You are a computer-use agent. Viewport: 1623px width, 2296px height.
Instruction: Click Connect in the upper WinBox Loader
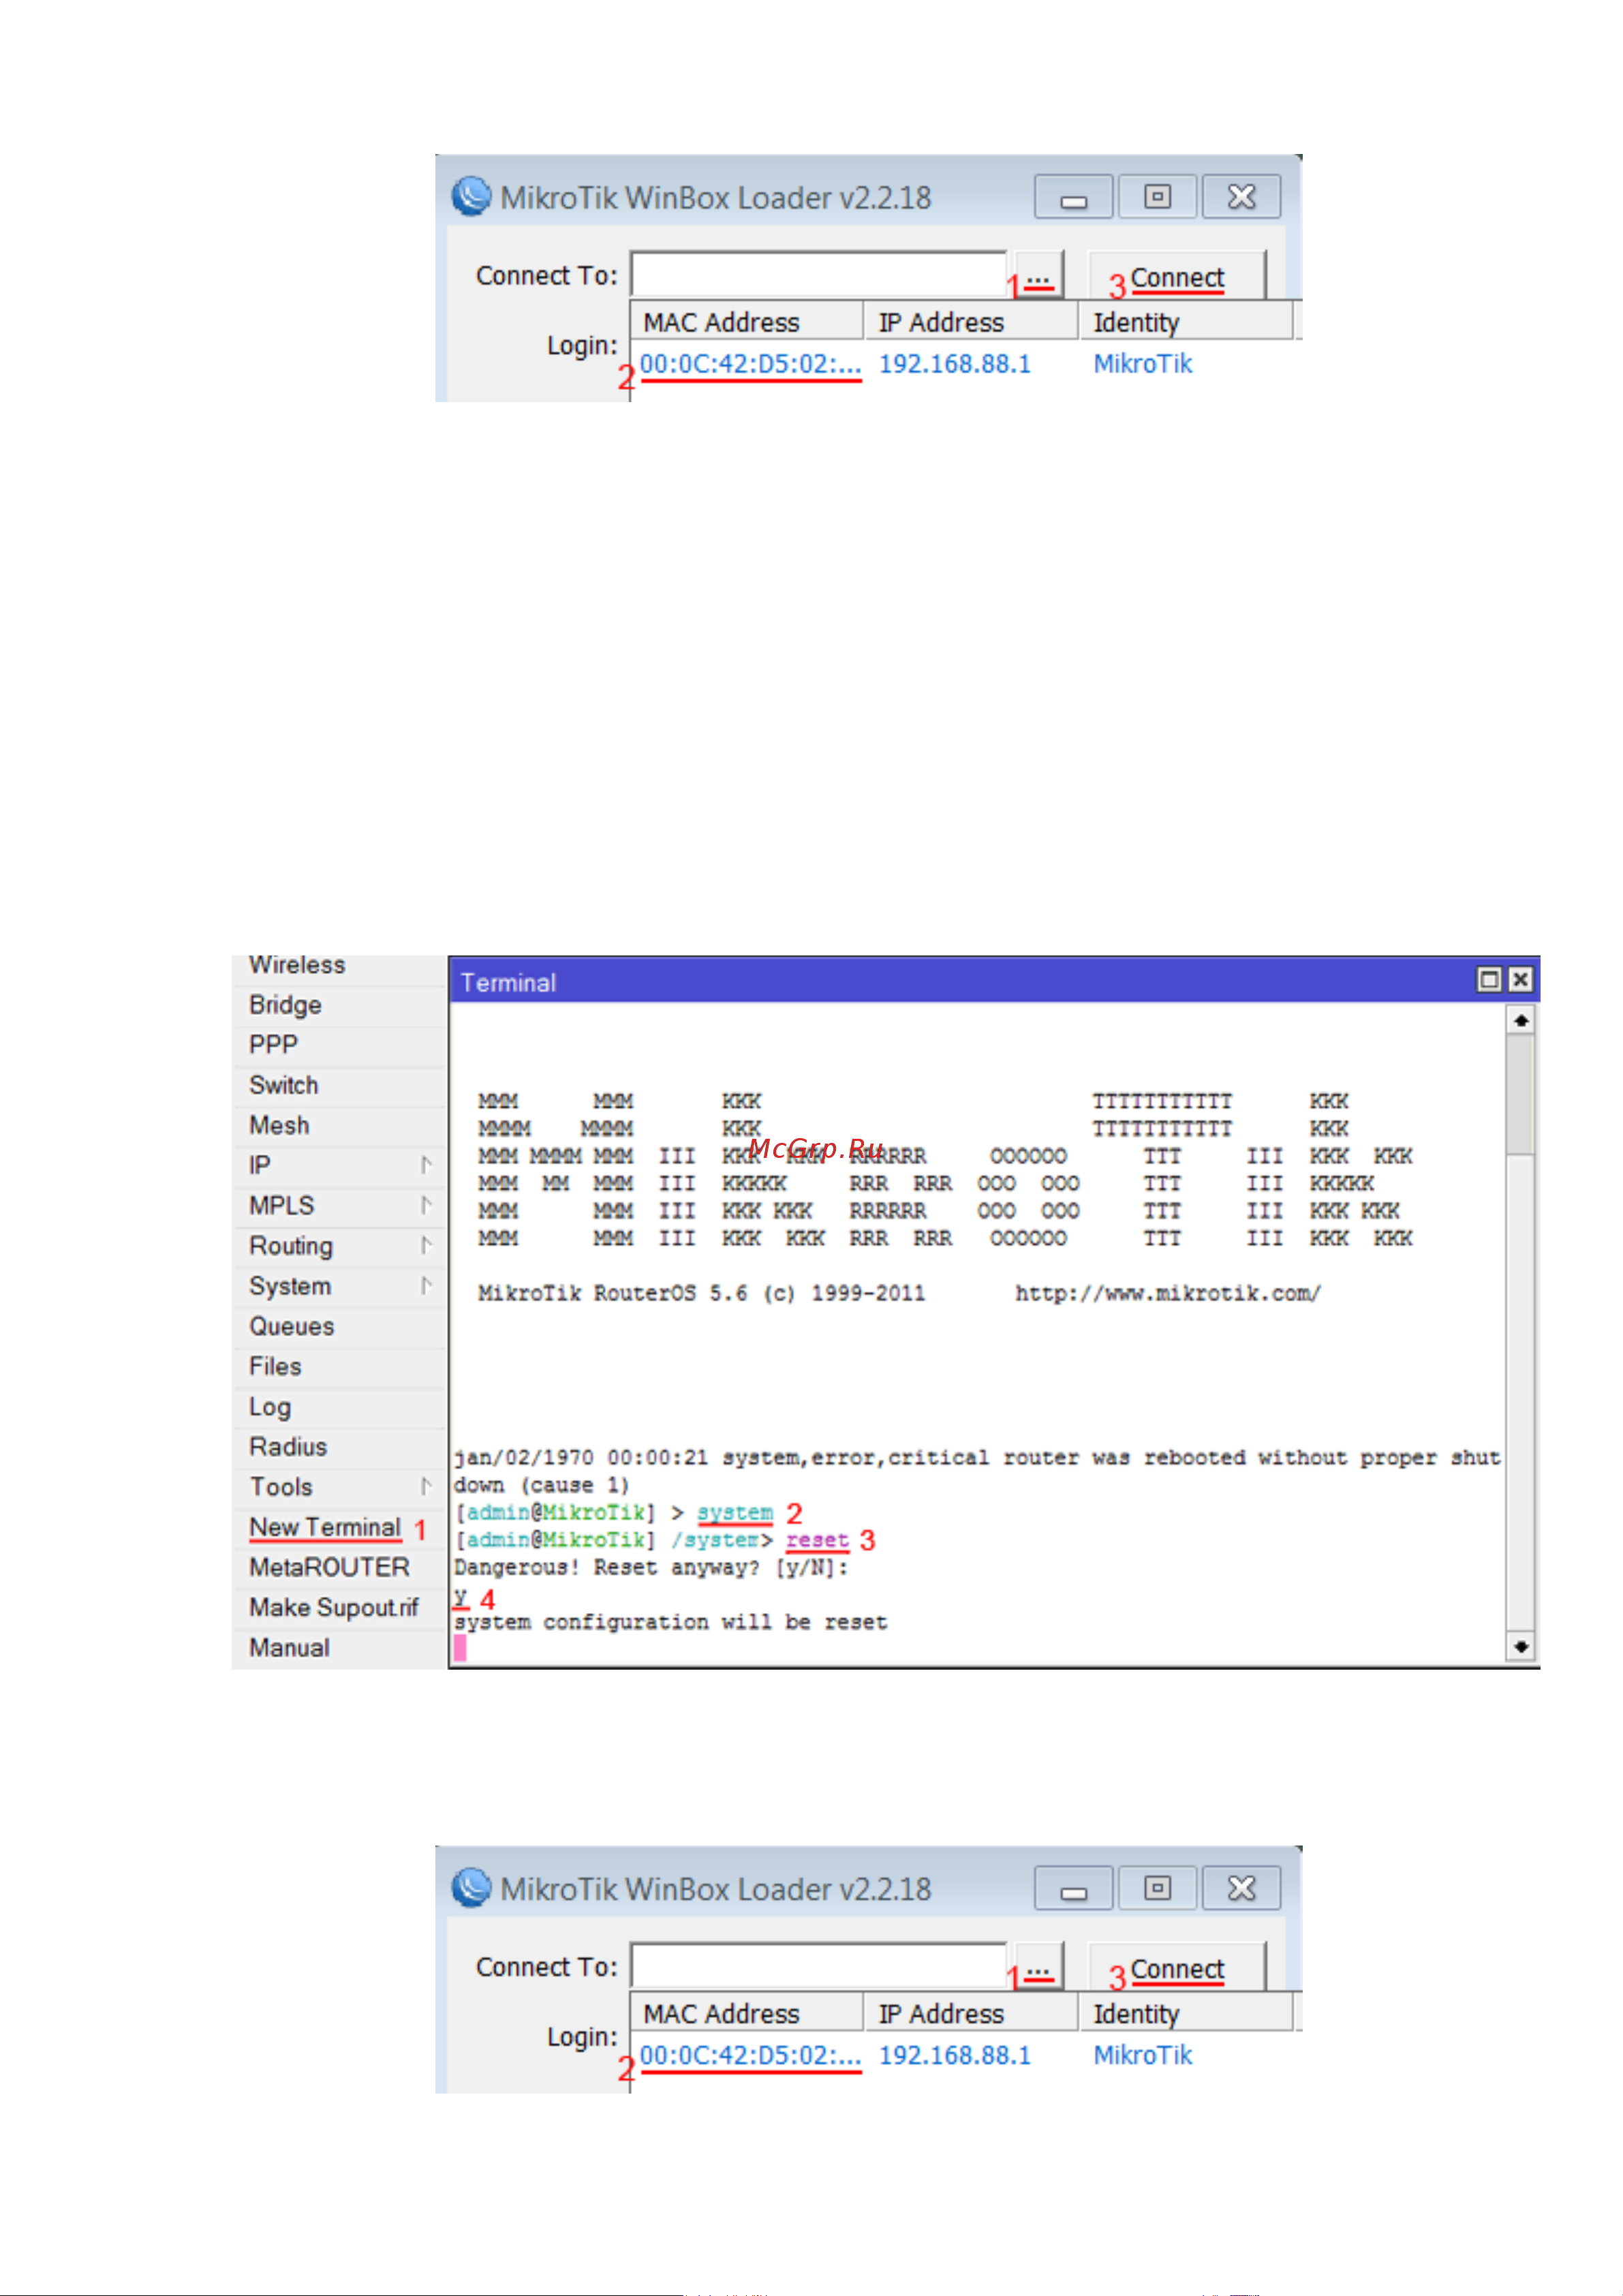[1177, 276]
